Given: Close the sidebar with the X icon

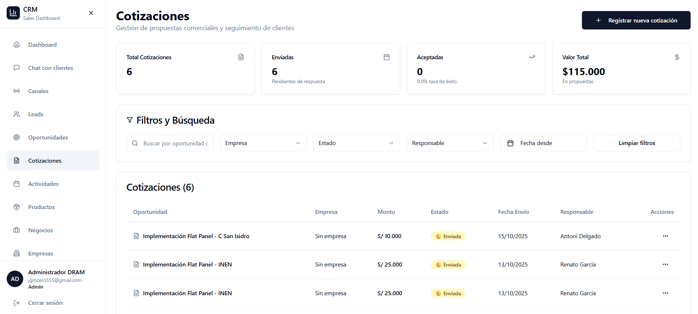Looking at the screenshot, I should coord(91,13).
